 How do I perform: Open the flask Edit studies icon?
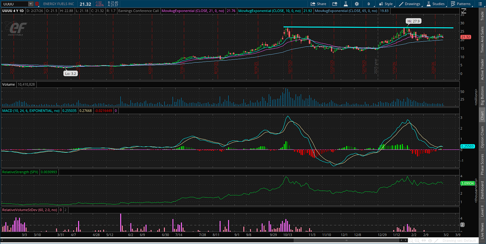[346, 4]
